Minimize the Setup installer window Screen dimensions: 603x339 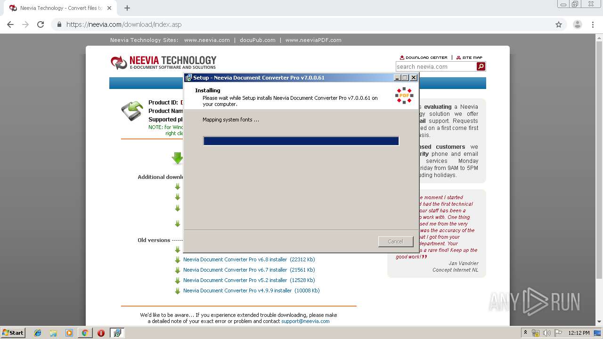[x=397, y=78]
